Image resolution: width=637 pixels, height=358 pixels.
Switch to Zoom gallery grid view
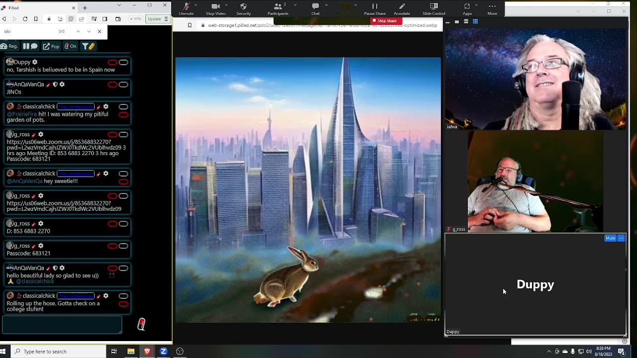[x=475, y=21]
